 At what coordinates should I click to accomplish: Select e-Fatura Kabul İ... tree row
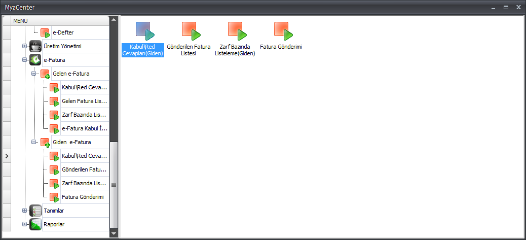(85, 129)
